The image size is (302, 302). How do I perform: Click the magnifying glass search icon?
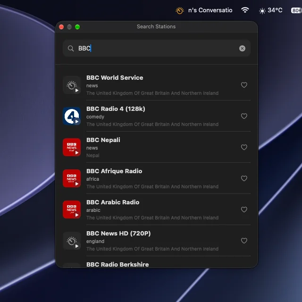71,48
